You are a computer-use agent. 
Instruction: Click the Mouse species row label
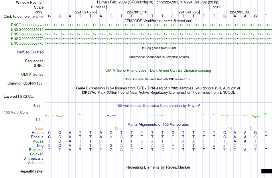pos(38,141)
